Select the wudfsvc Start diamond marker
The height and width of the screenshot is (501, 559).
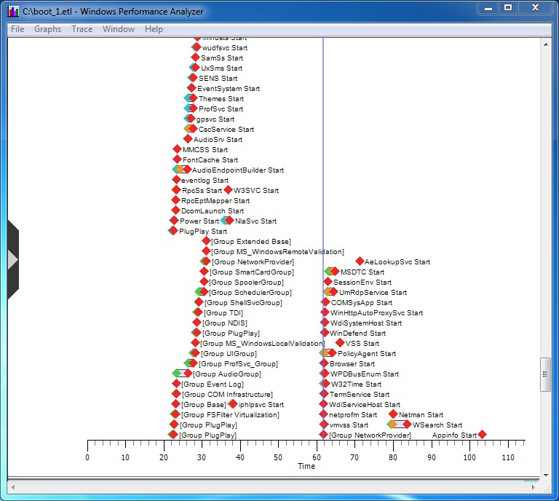[x=197, y=47]
